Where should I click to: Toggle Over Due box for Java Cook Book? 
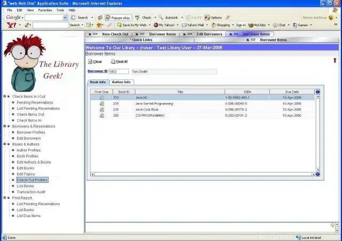point(102,110)
